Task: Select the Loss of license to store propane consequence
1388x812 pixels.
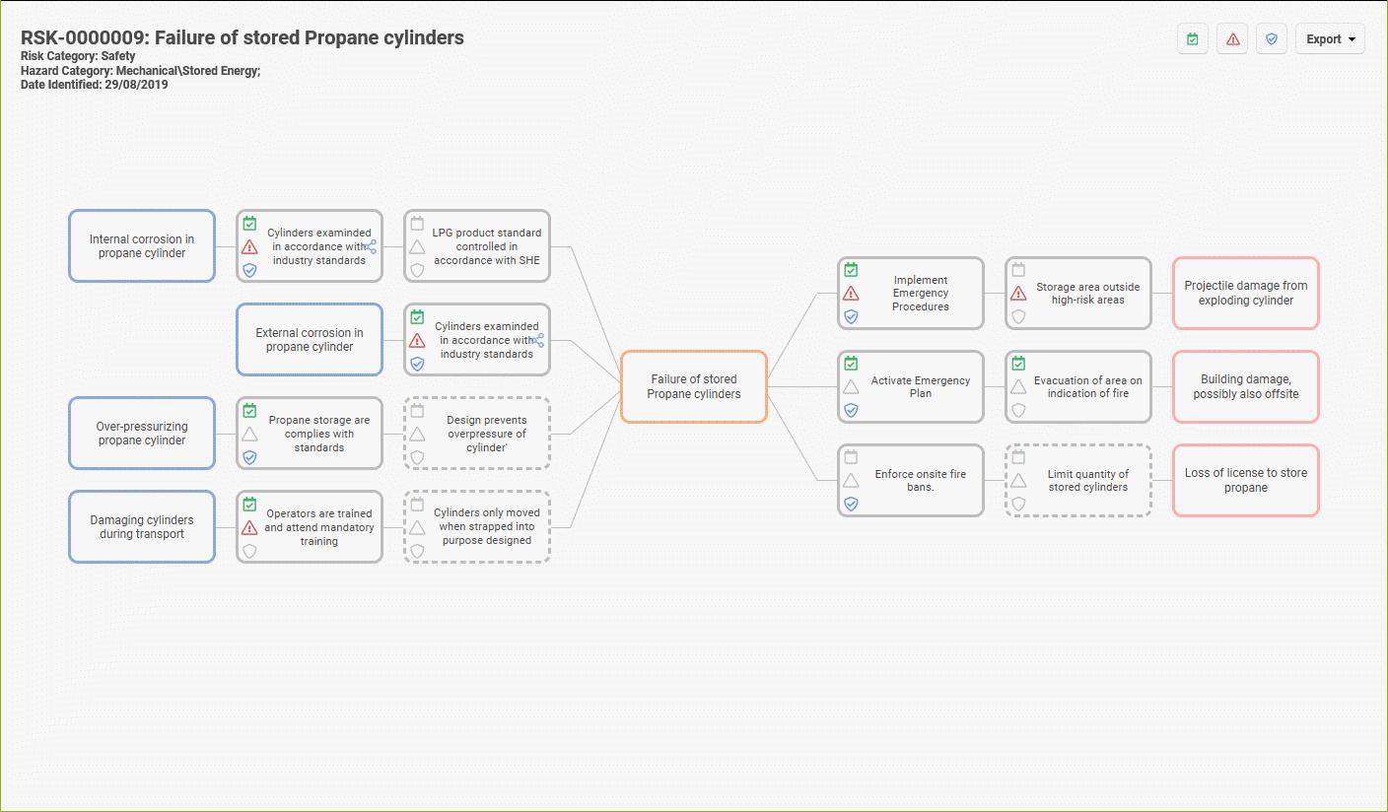Action: 1245,480
